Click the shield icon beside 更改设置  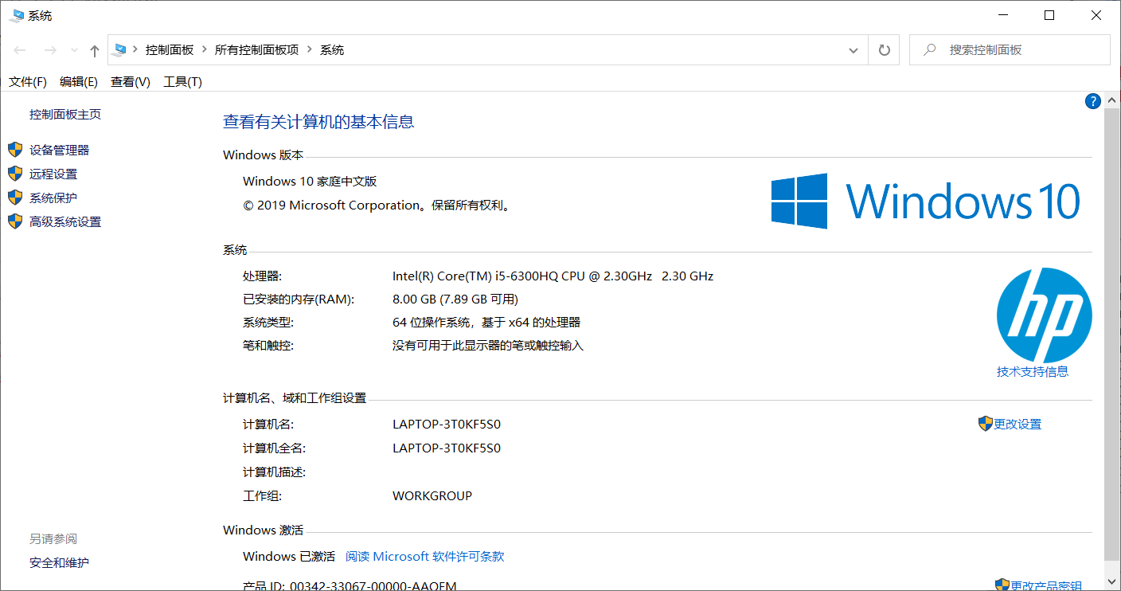coord(986,424)
